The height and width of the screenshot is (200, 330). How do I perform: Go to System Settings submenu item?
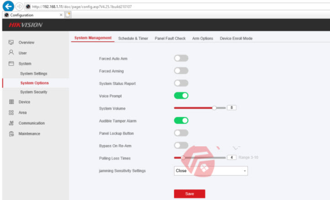[34, 74]
